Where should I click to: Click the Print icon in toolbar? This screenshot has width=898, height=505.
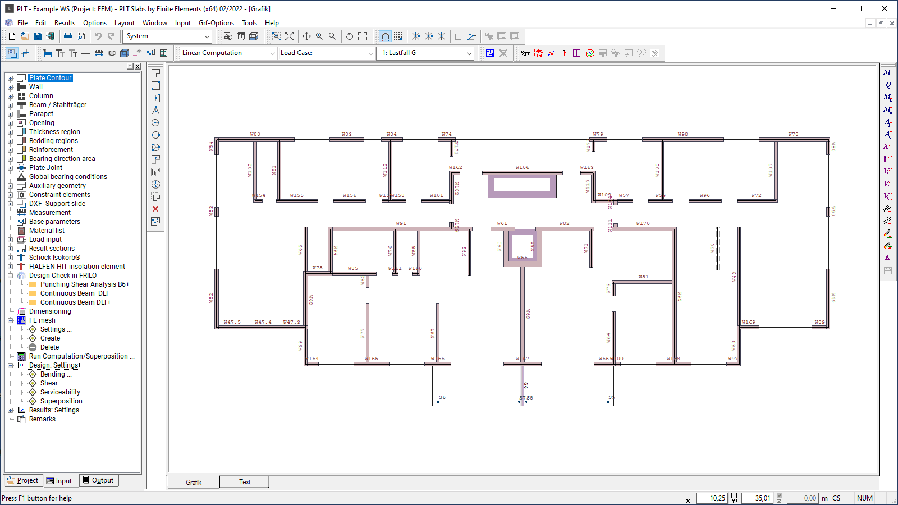(68, 36)
